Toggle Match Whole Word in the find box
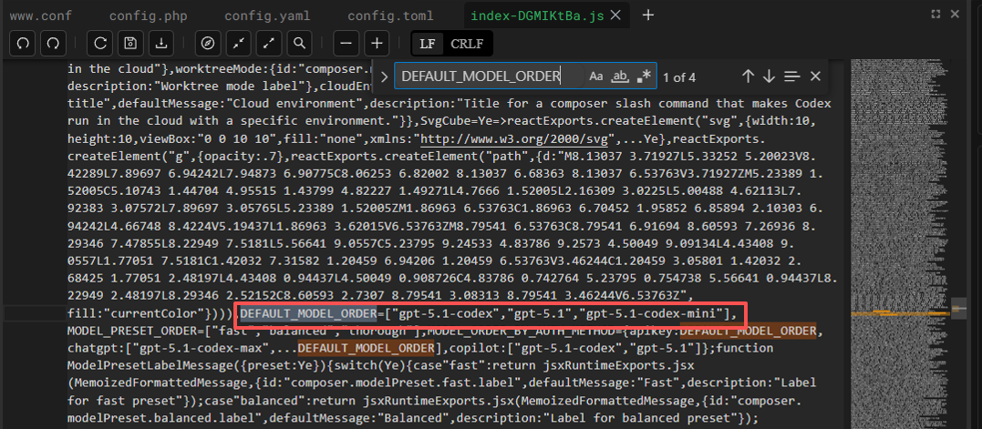982x429 pixels. point(620,77)
